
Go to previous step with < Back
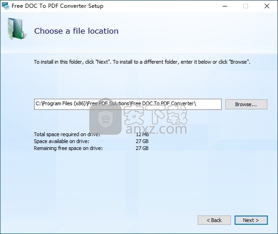pyautogui.click(x=214, y=220)
